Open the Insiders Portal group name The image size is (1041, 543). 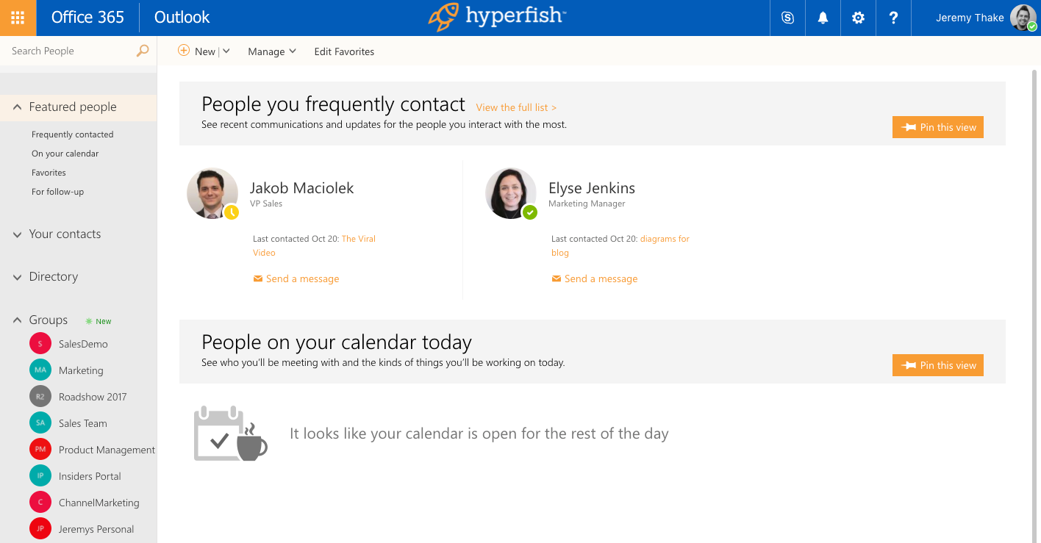pyautogui.click(x=90, y=476)
